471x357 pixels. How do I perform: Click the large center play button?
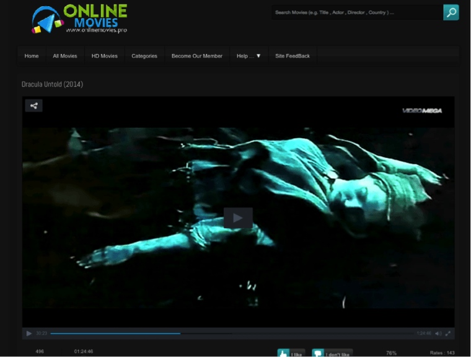238,218
